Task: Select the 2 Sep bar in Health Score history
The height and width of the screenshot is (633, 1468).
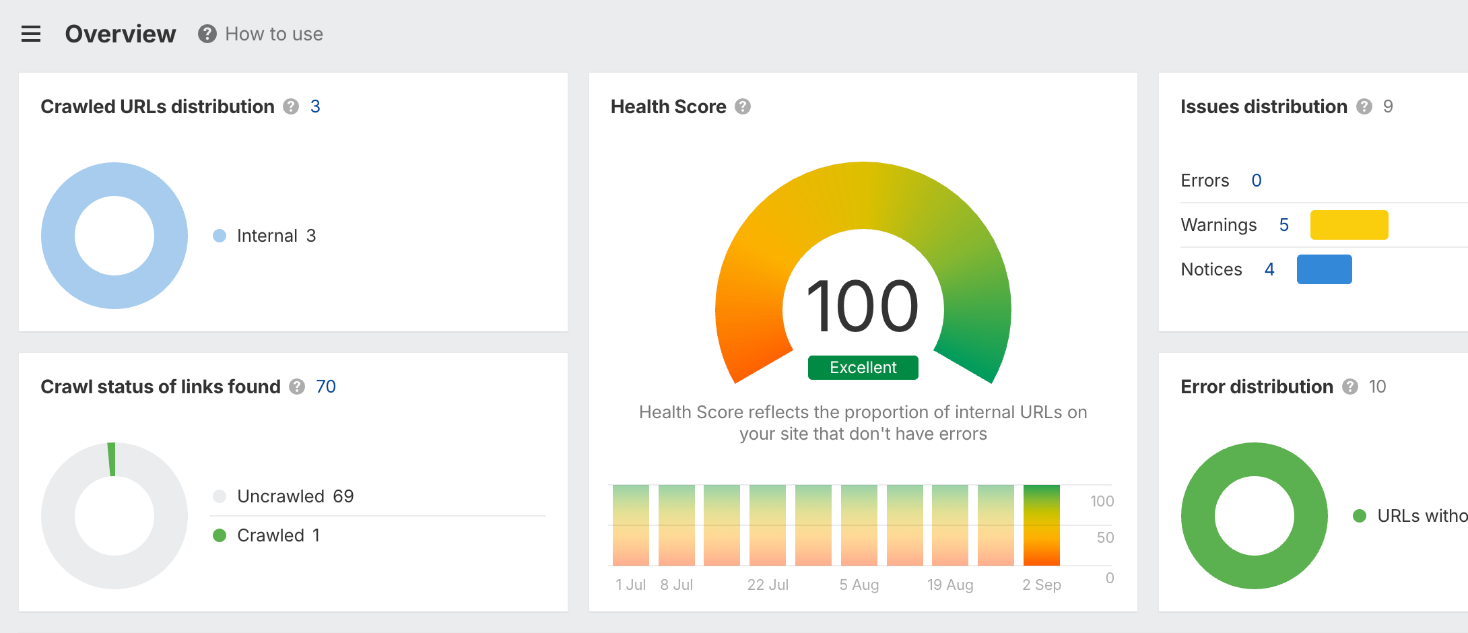Action: pos(1041,525)
